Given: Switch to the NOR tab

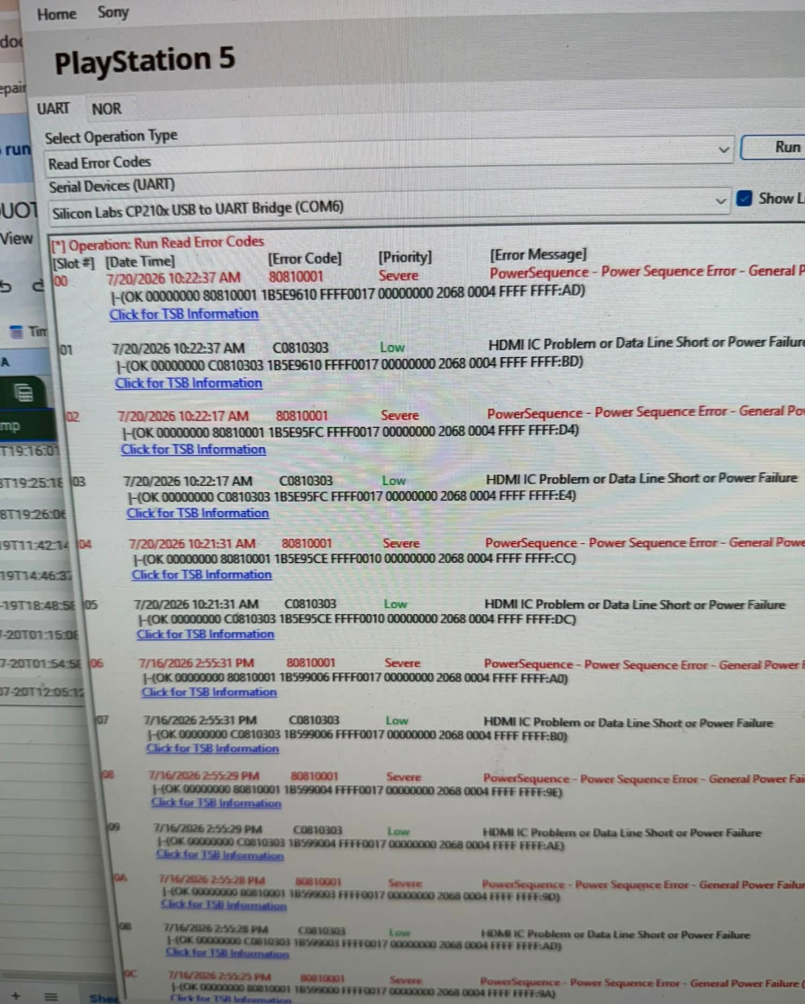Looking at the screenshot, I should pos(106,109).
